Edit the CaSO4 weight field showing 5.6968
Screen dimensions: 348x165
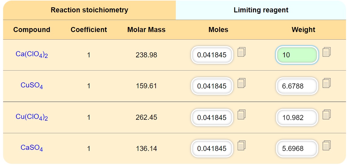click(297, 148)
